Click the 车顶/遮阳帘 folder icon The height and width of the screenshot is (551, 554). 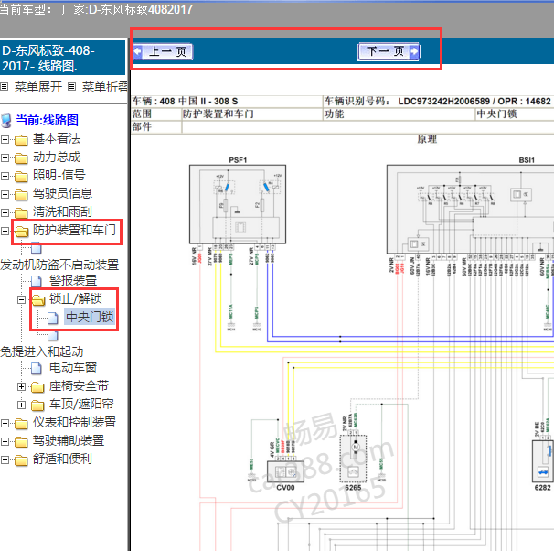(37, 405)
